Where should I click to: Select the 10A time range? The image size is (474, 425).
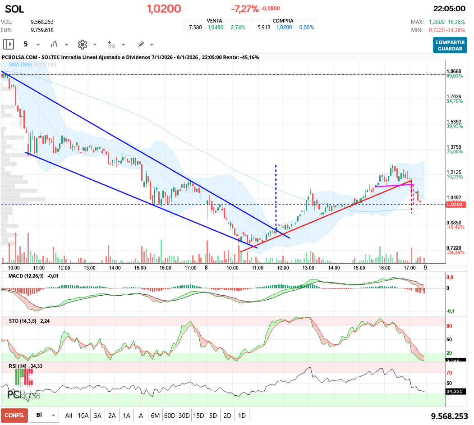83,416
